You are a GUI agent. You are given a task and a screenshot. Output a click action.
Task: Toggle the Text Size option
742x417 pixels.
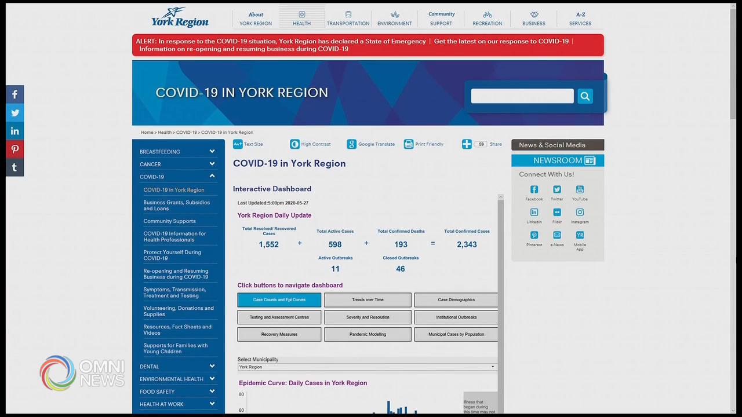[238, 144]
